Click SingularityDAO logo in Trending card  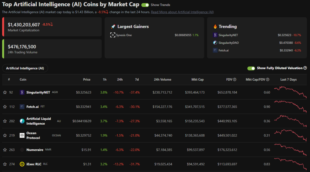[x=215, y=43]
